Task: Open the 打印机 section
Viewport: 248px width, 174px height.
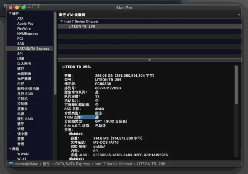Action: click(x=22, y=99)
